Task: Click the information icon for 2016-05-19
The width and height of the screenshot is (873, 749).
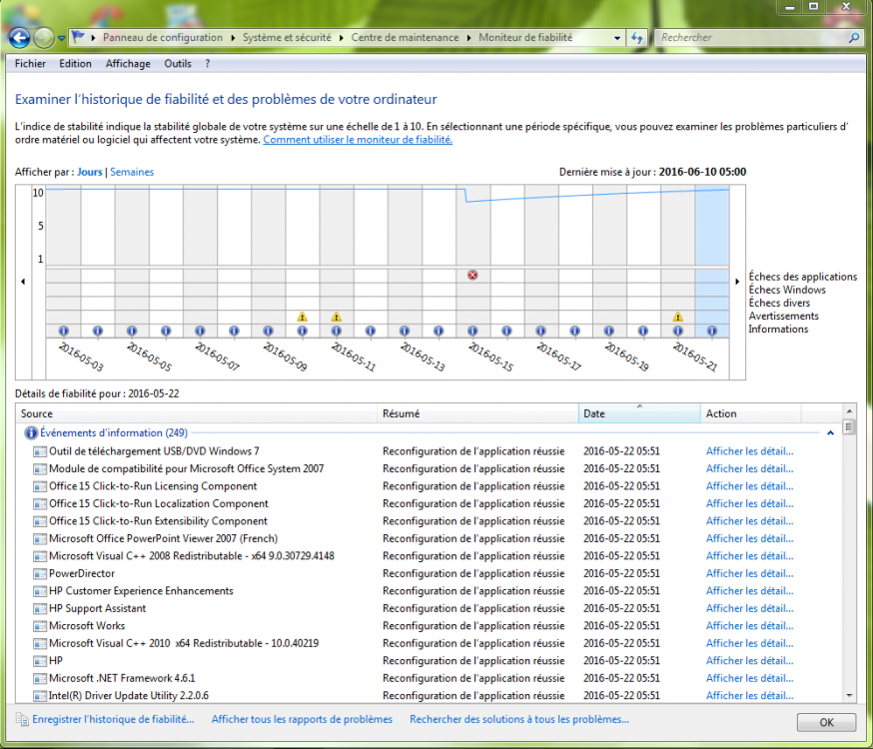Action: (609, 331)
